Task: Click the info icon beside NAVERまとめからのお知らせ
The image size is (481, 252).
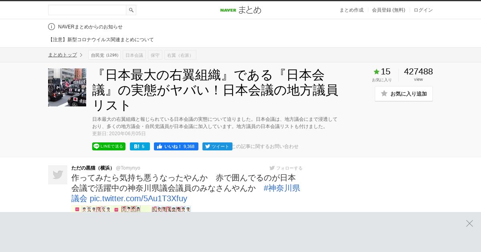Action: coord(51,27)
